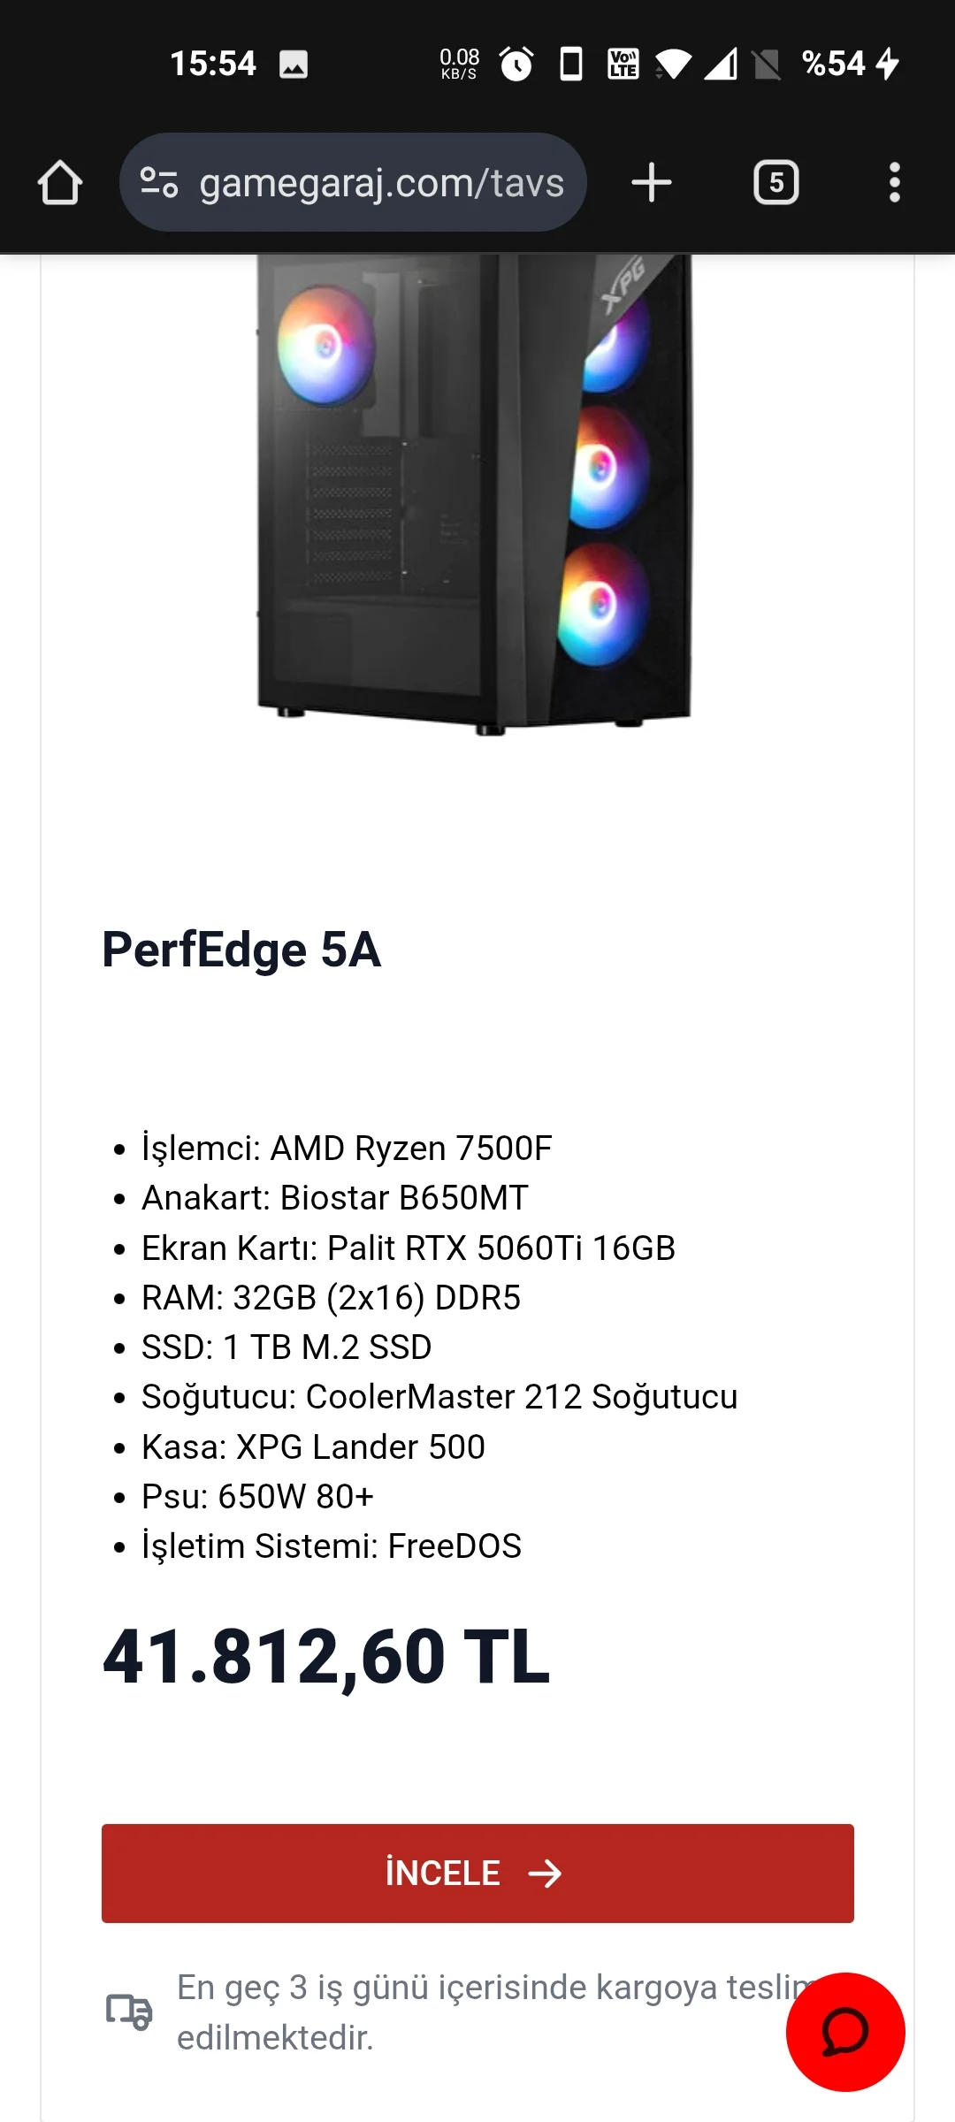Tap the image notification icon
Screen dimensions: 955x2122
point(294,64)
